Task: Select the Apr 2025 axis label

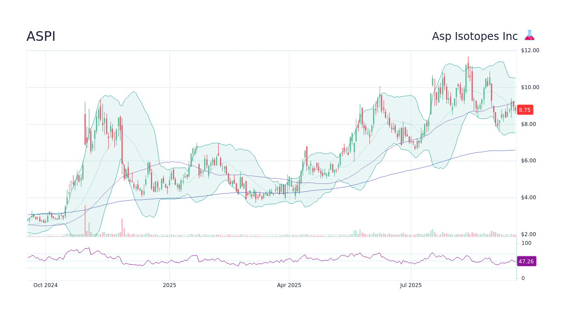Action: [289, 285]
